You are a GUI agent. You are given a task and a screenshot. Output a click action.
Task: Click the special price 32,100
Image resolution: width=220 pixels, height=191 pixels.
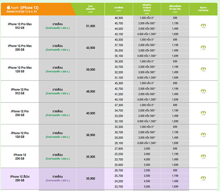pyautogui.click(x=119, y=121)
